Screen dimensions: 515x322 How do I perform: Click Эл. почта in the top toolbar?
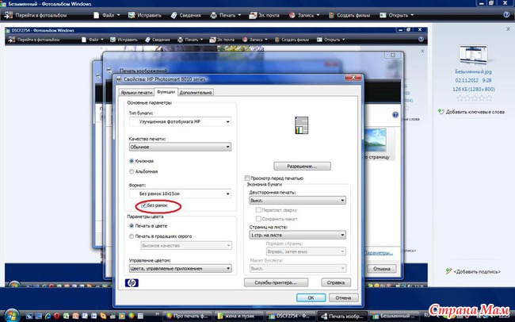265,15
